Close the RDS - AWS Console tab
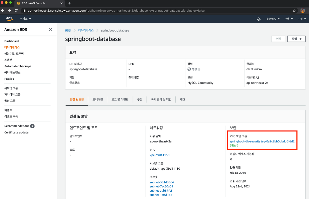The image size is (309, 199). (61, 3)
